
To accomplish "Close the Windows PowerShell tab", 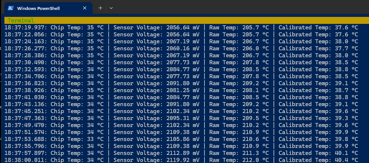I will (85, 8).
